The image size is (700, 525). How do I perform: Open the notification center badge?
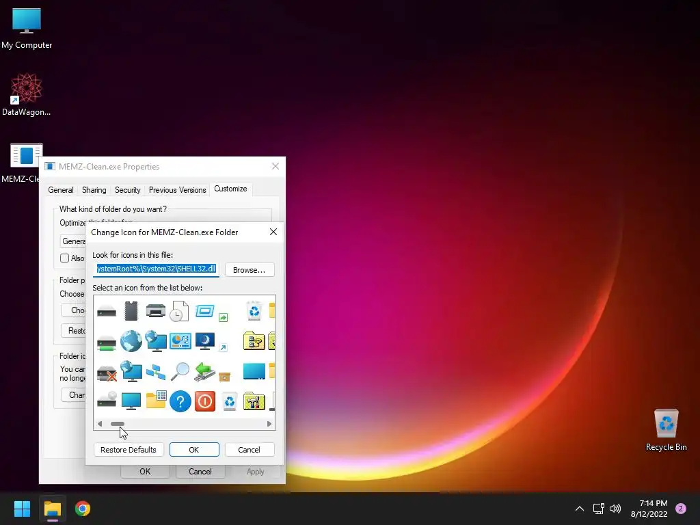click(x=681, y=509)
